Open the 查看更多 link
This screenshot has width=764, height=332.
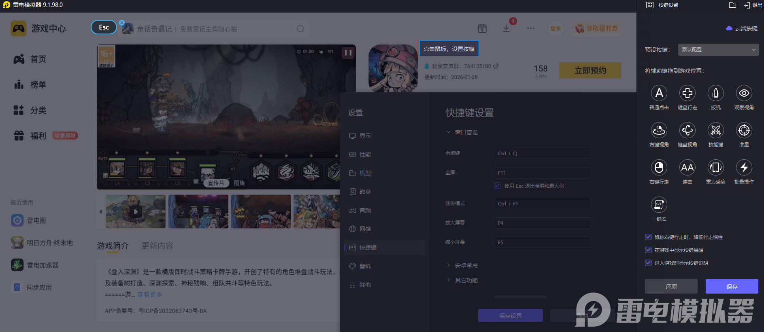150,294
